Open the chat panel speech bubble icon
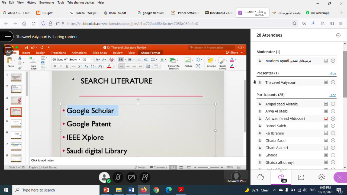 coord(261,177)
